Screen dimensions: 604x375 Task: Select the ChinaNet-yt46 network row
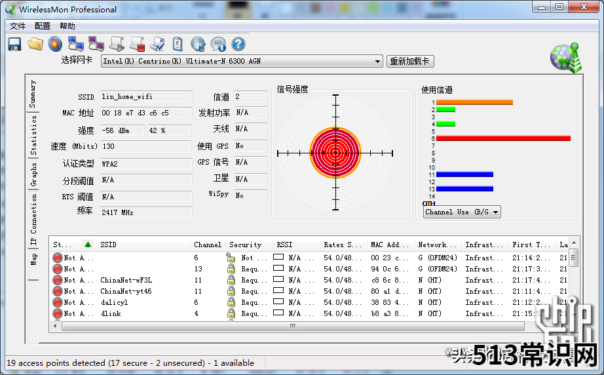coord(310,291)
